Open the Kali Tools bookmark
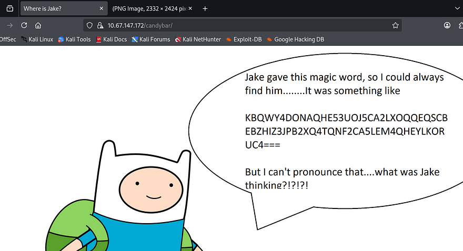The width and height of the screenshot is (463, 251). [x=74, y=39]
